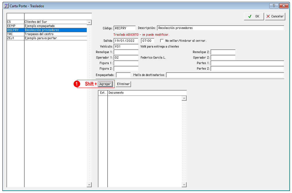The width and height of the screenshot is (292, 193).
Task: Click the Empaquetado input field
Action: [123, 75]
